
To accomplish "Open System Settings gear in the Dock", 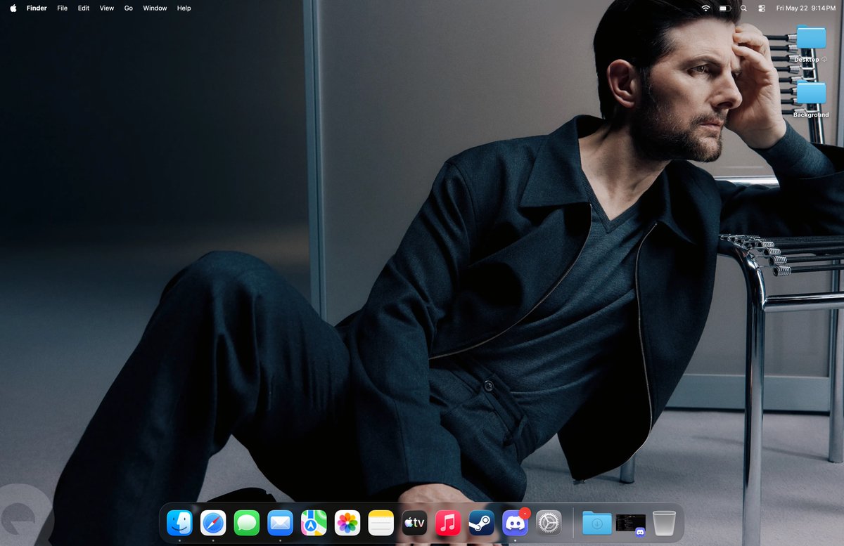I will point(549,523).
